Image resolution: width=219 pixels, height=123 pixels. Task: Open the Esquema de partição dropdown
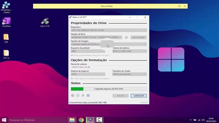pyautogui.click(x=88, y=51)
